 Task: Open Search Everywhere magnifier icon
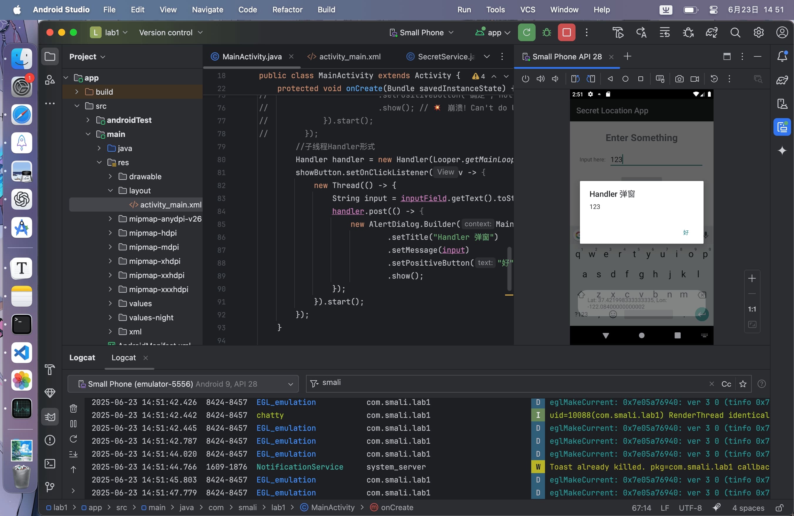(x=735, y=32)
